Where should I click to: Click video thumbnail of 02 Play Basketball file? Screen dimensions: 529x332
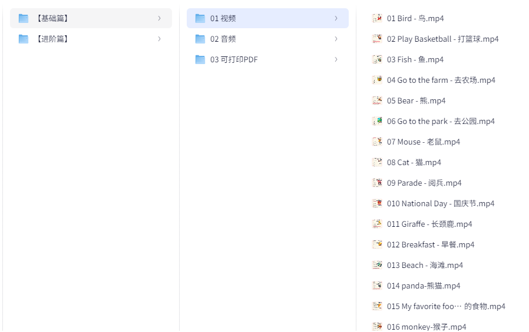click(377, 39)
